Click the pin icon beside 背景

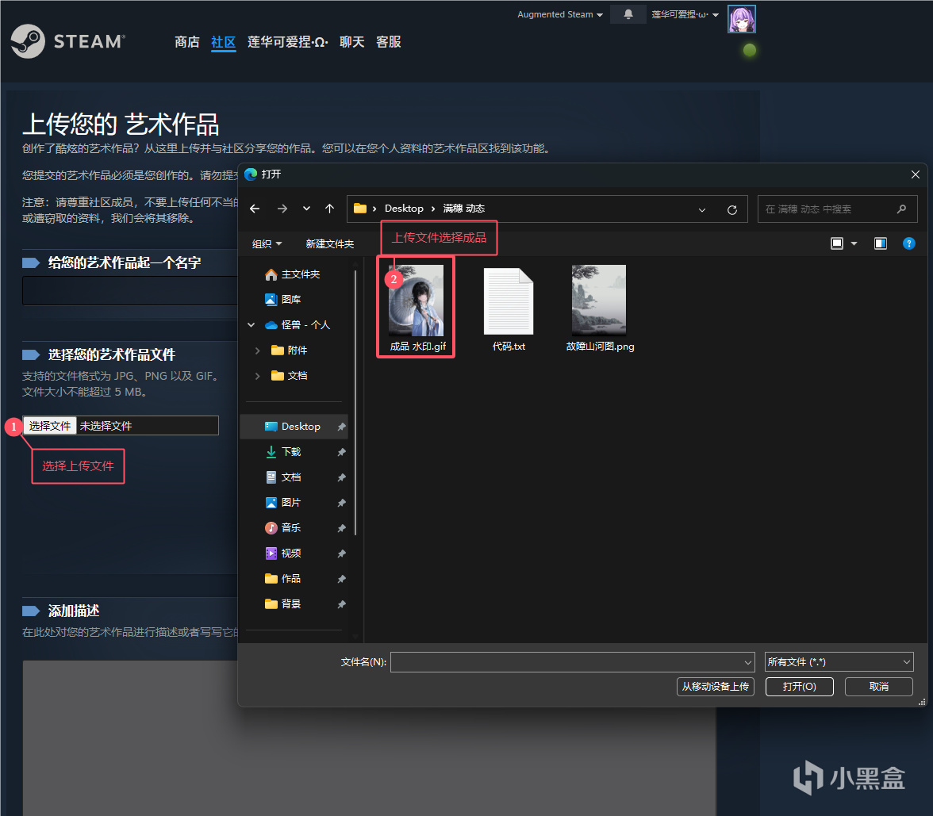coord(341,604)
